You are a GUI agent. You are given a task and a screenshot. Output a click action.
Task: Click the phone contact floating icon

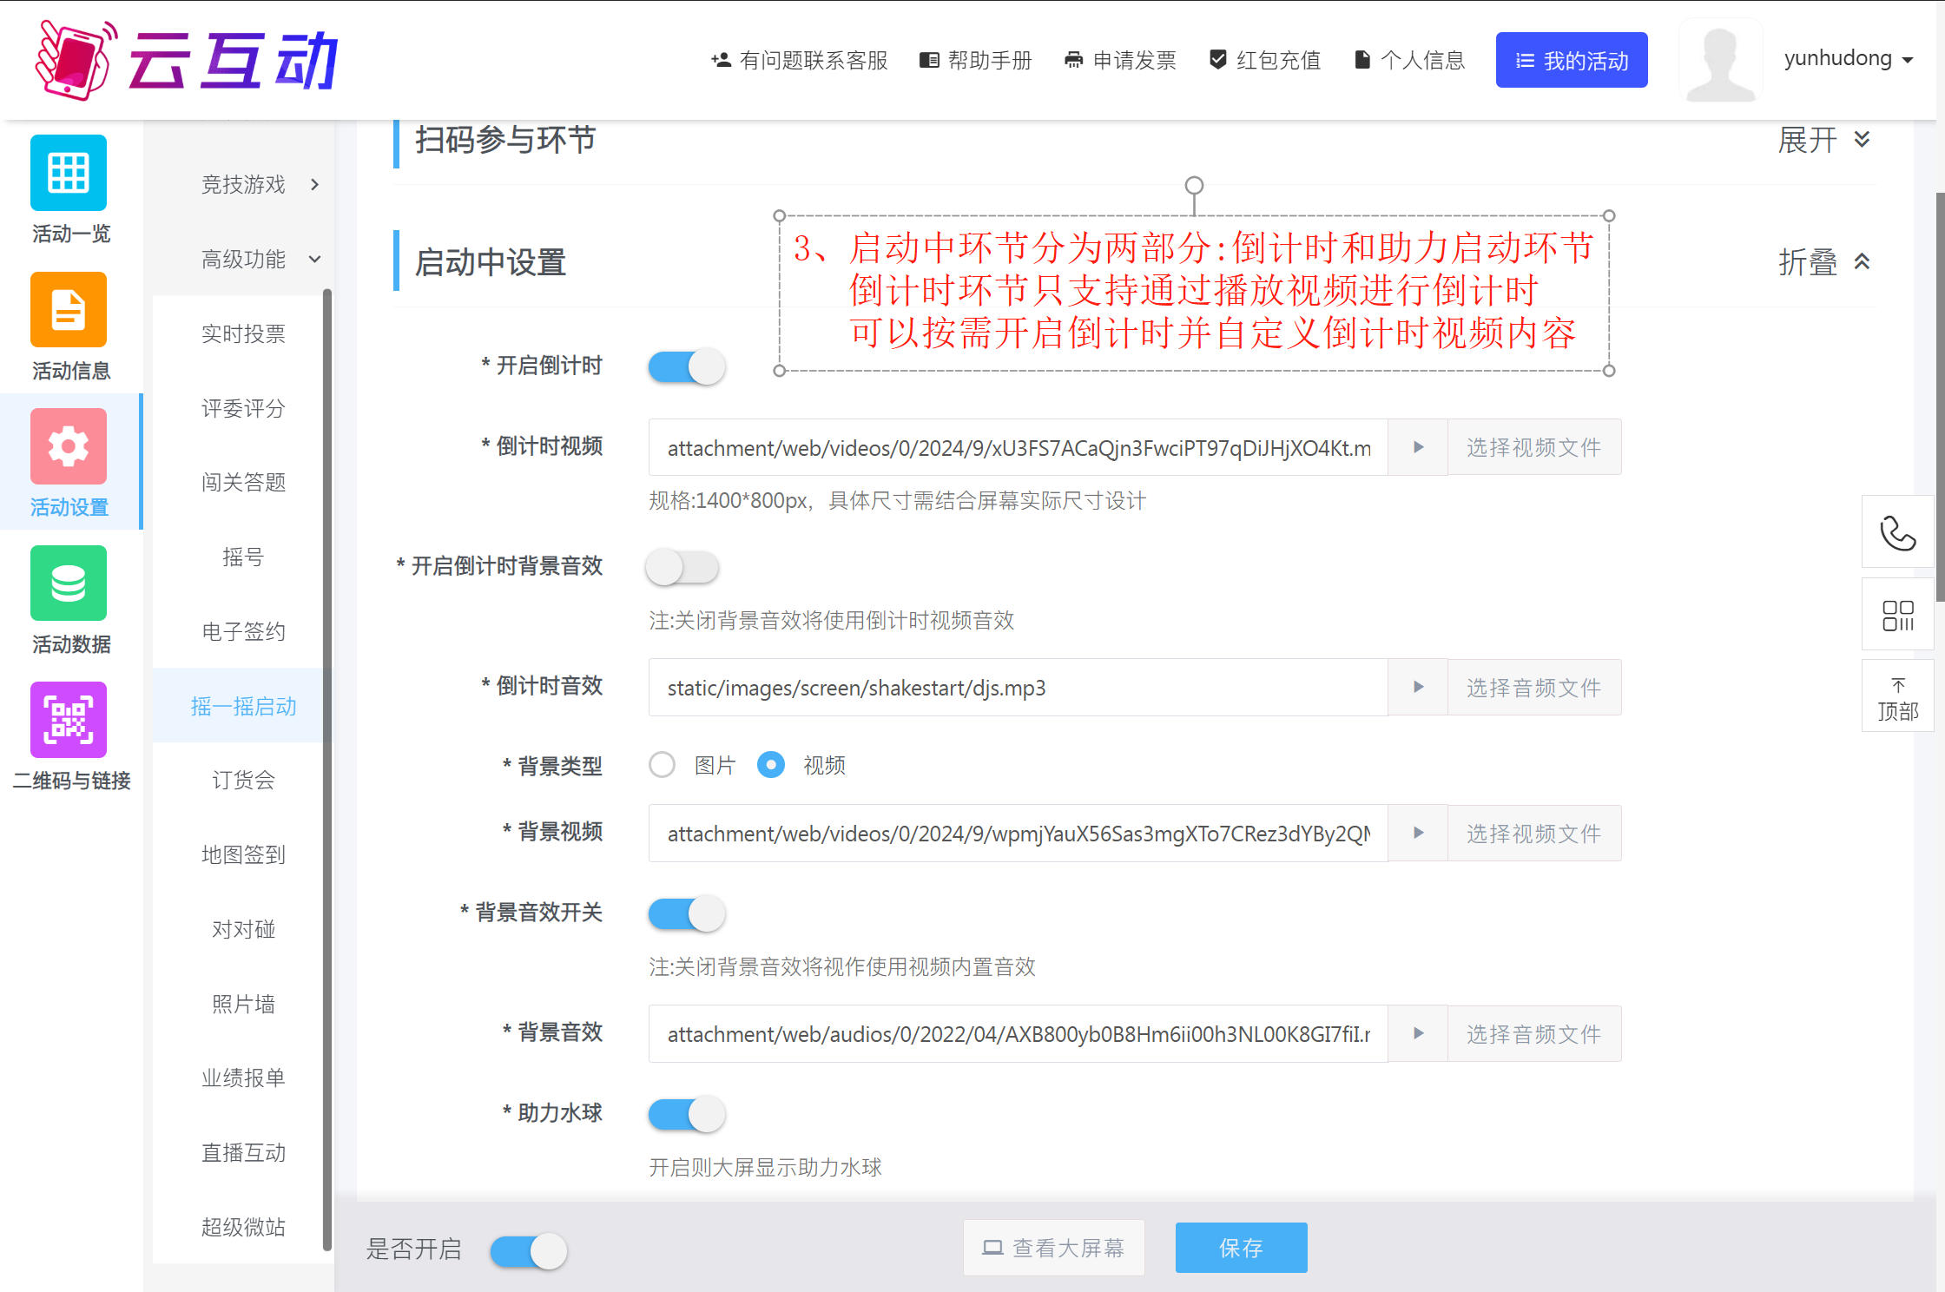(1897, 532)
